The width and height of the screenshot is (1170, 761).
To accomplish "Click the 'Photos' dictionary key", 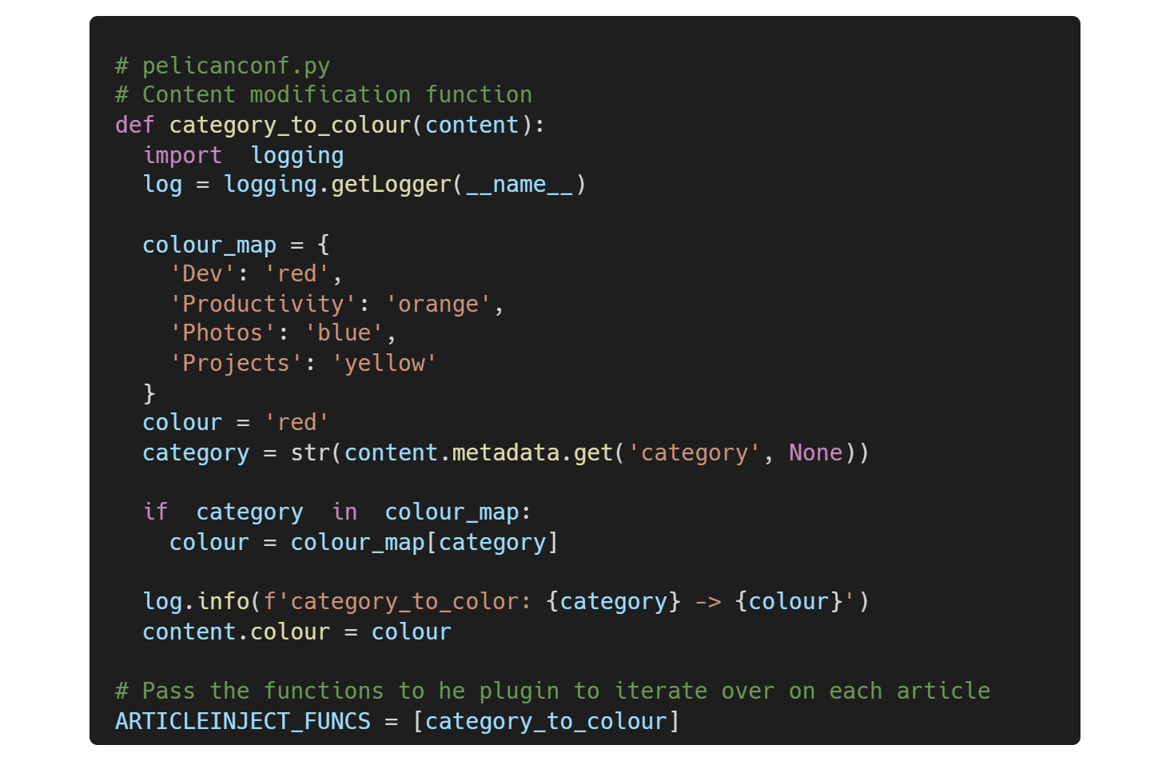I will [222, 333].
